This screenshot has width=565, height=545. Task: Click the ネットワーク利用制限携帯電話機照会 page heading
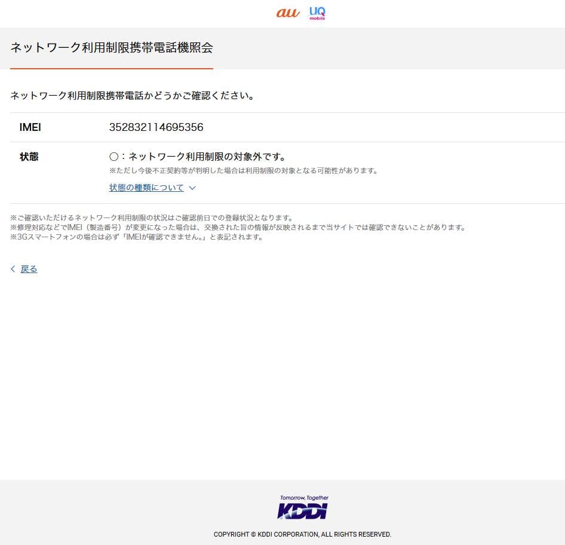pos(111,47)
